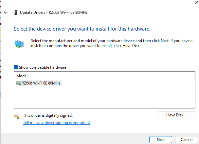Uncheck the Show compatible hardware checkbox

[x=16, y=67]
